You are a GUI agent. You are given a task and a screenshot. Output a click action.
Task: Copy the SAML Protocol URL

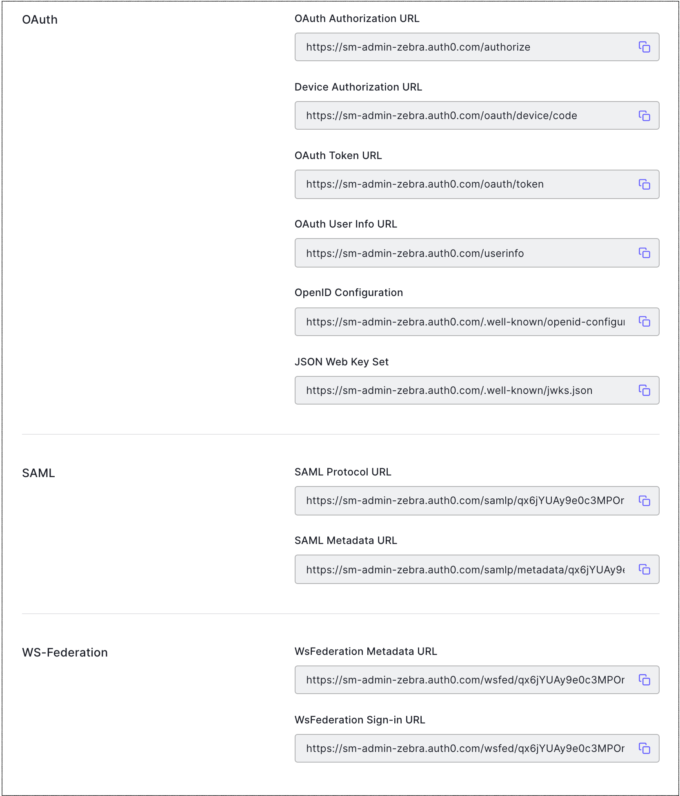click(644, 501)
